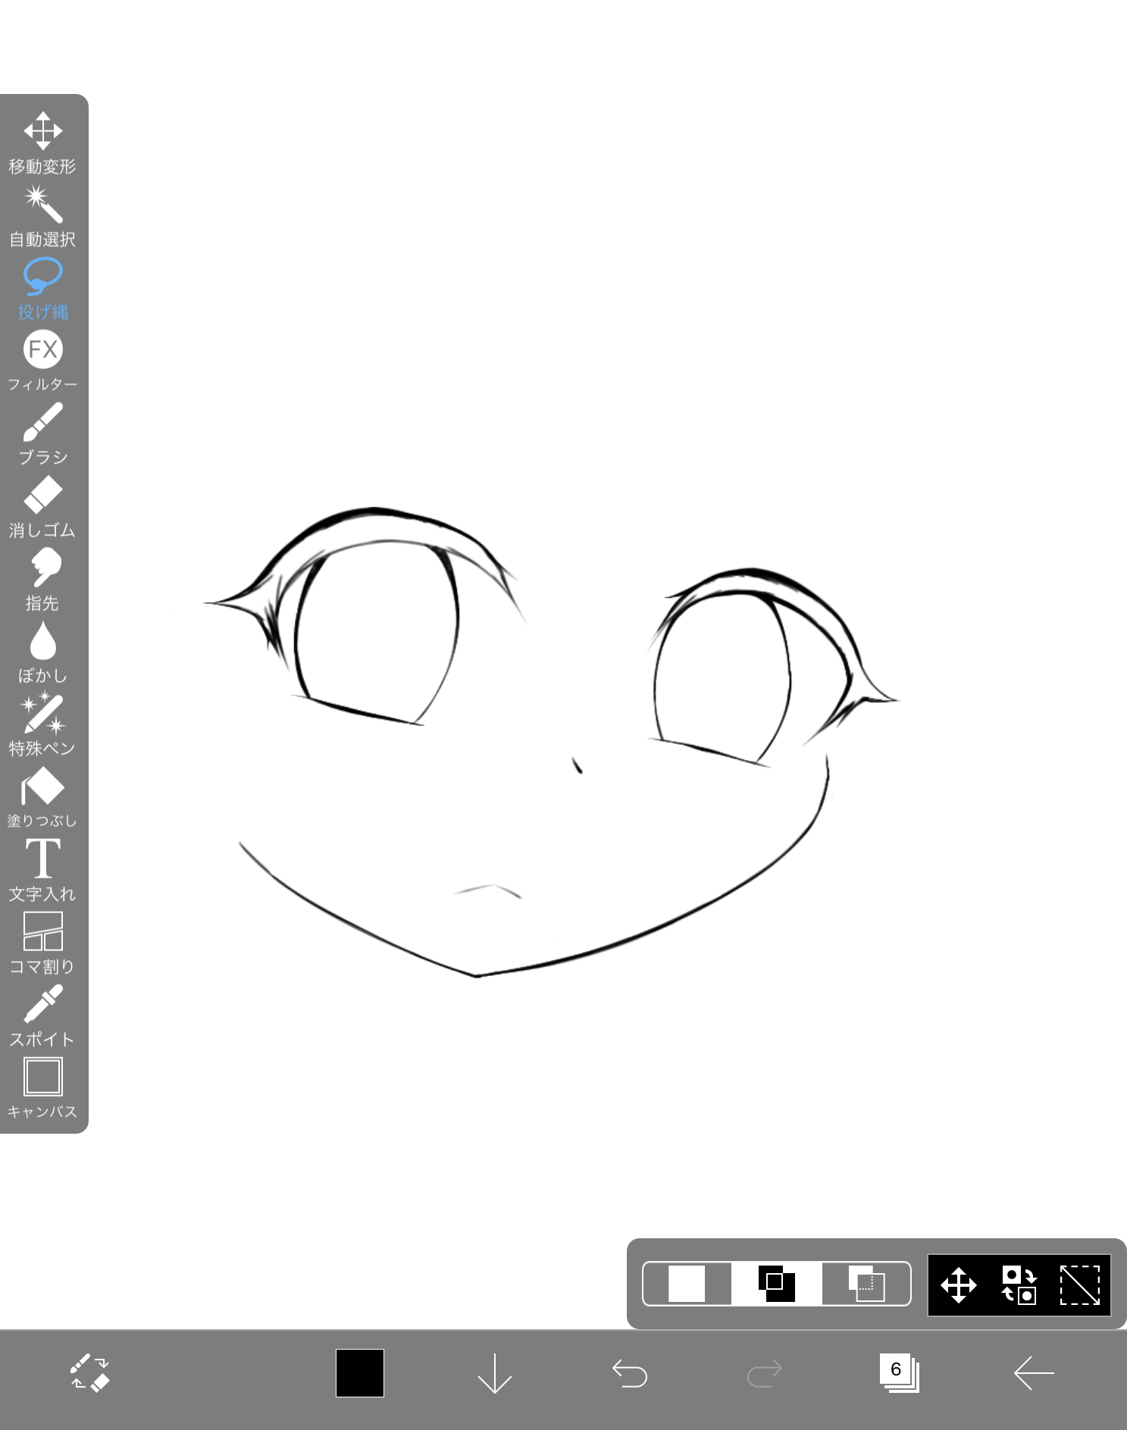Select the 消しゴム eraser tool

click(x=42, y=507)
